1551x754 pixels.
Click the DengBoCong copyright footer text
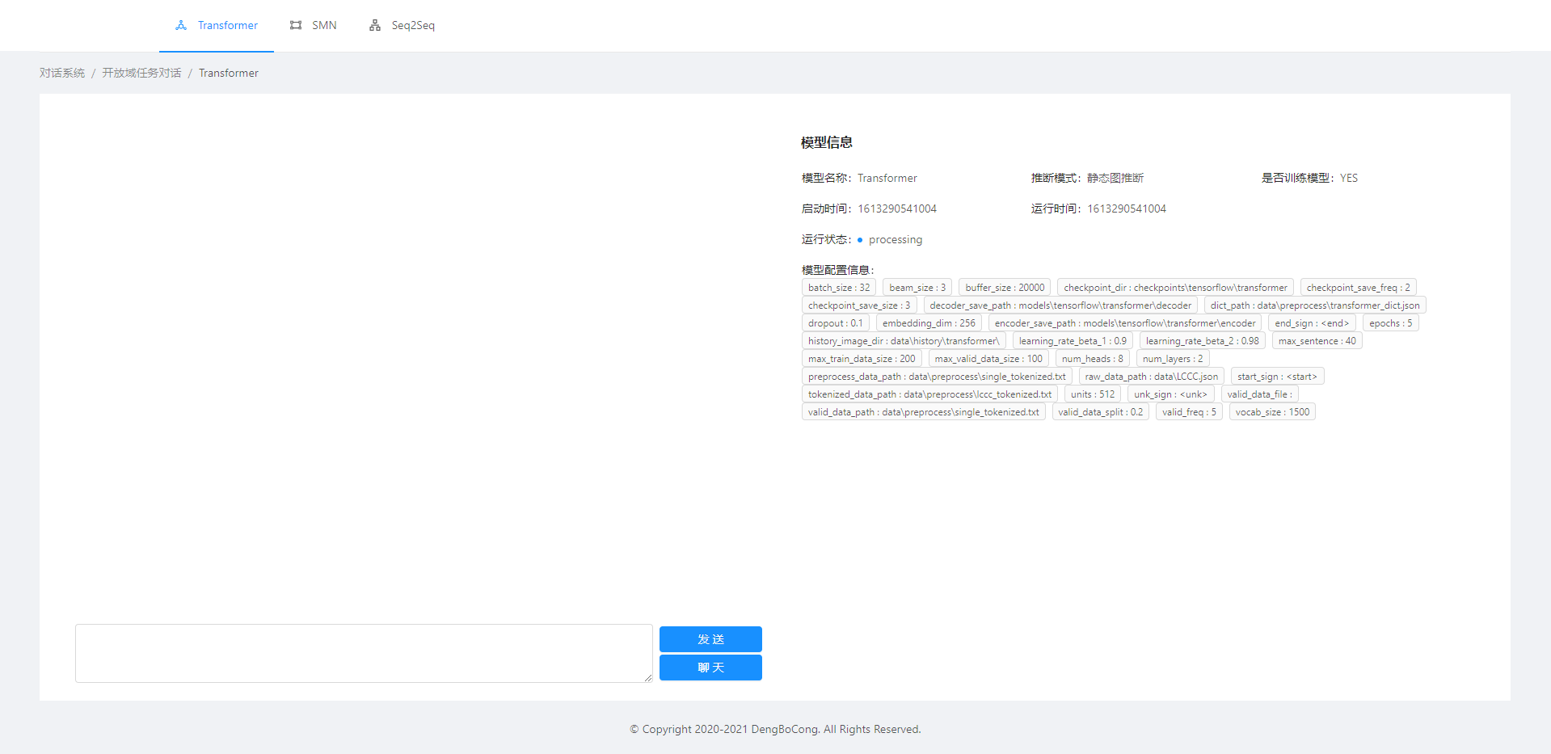[775, 729]
